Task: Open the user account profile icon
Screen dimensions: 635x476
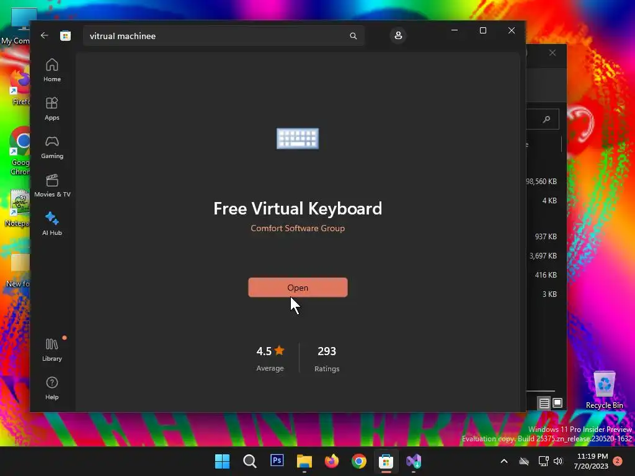Action: [398, 35]
